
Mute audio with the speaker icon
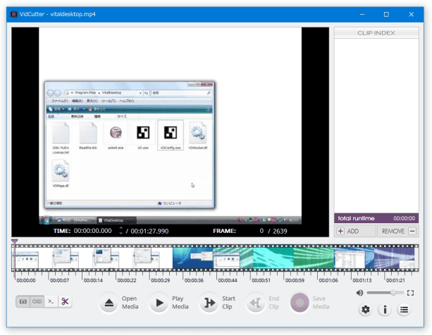click(360, 293)
